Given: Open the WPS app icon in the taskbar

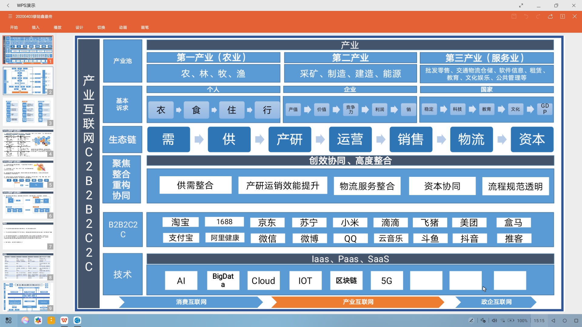Looking at the screenshot, I should point(64,320).
